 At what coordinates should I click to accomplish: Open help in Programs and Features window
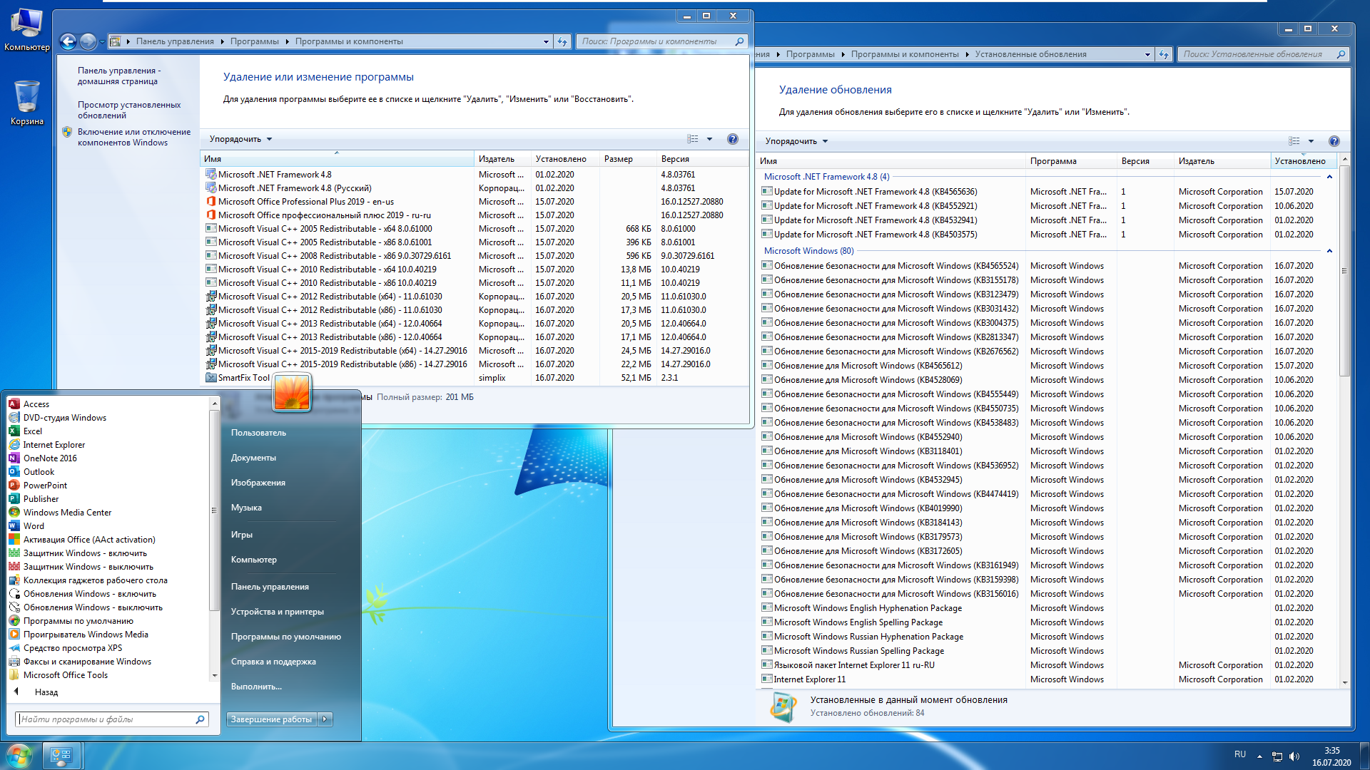point(732,139)
